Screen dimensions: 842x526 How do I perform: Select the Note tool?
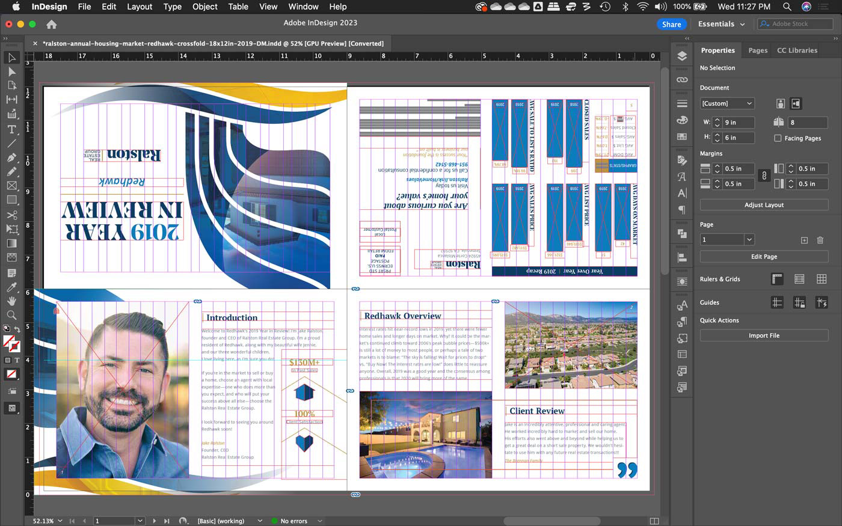(11, 273)
